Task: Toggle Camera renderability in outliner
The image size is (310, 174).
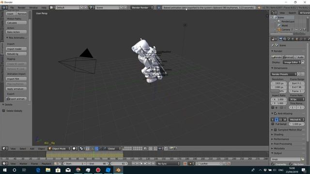Action: 305,29
